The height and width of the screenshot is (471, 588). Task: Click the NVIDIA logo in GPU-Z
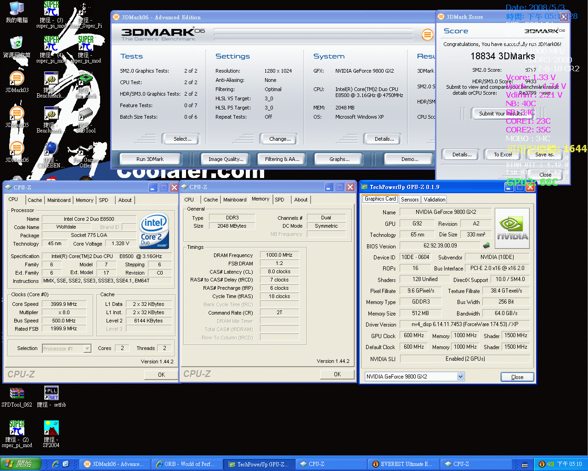click(x=512, y=228)
